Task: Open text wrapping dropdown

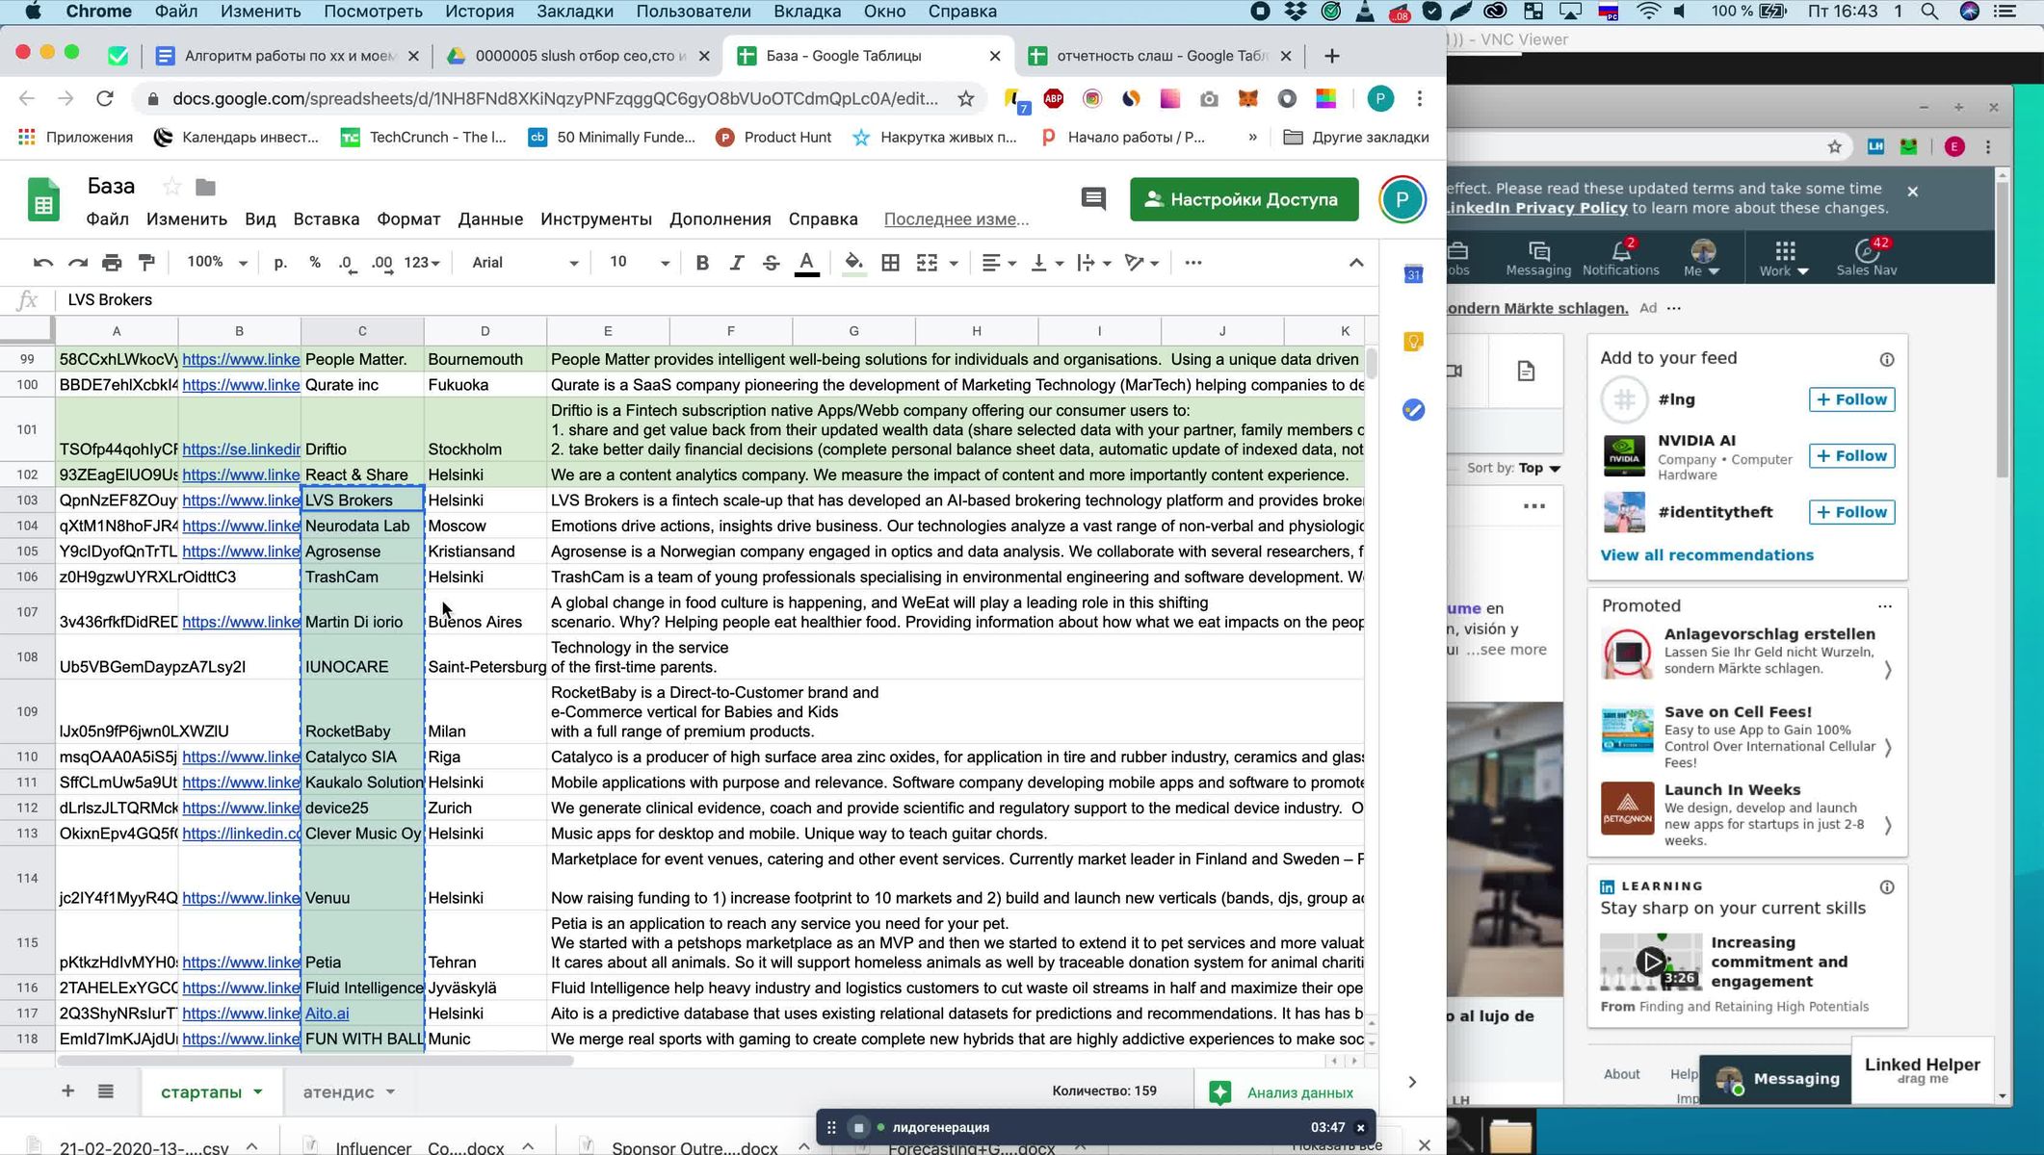Action: pos(1094,263)
